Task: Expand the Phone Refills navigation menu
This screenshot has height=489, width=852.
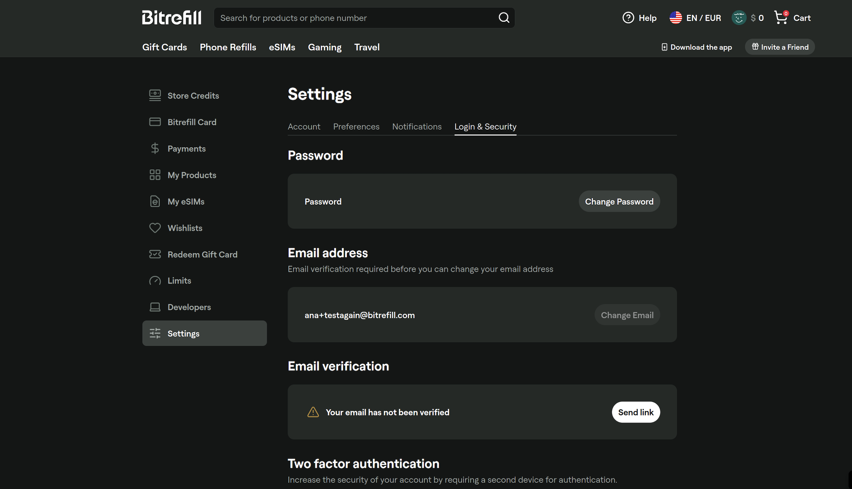Action: pyautogui.click(x=228, y=47)
